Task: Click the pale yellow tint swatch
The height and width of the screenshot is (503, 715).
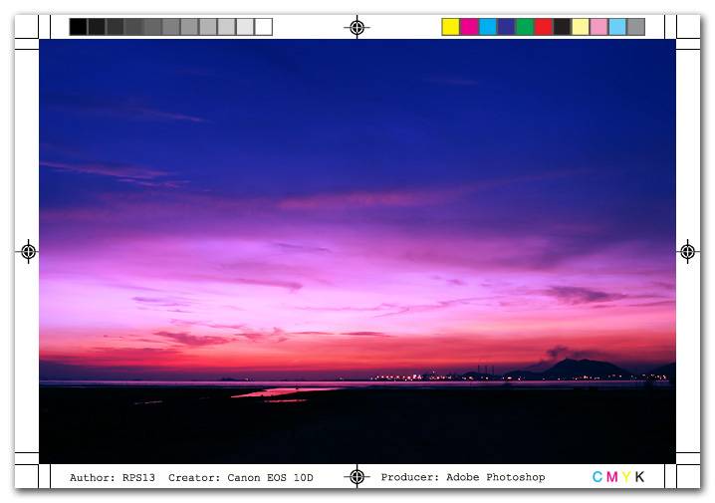Action: [x=581, y=27]
